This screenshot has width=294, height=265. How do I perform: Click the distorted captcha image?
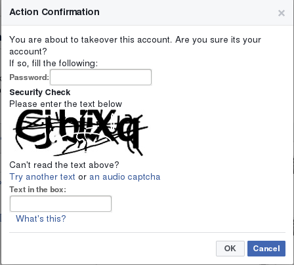point(80,132)
